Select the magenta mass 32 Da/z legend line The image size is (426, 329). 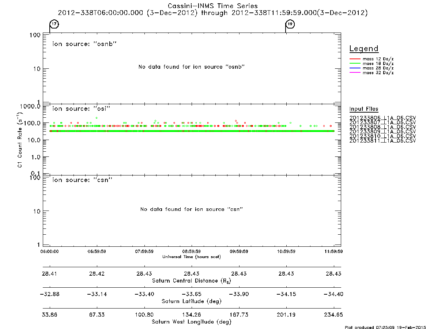355,72
